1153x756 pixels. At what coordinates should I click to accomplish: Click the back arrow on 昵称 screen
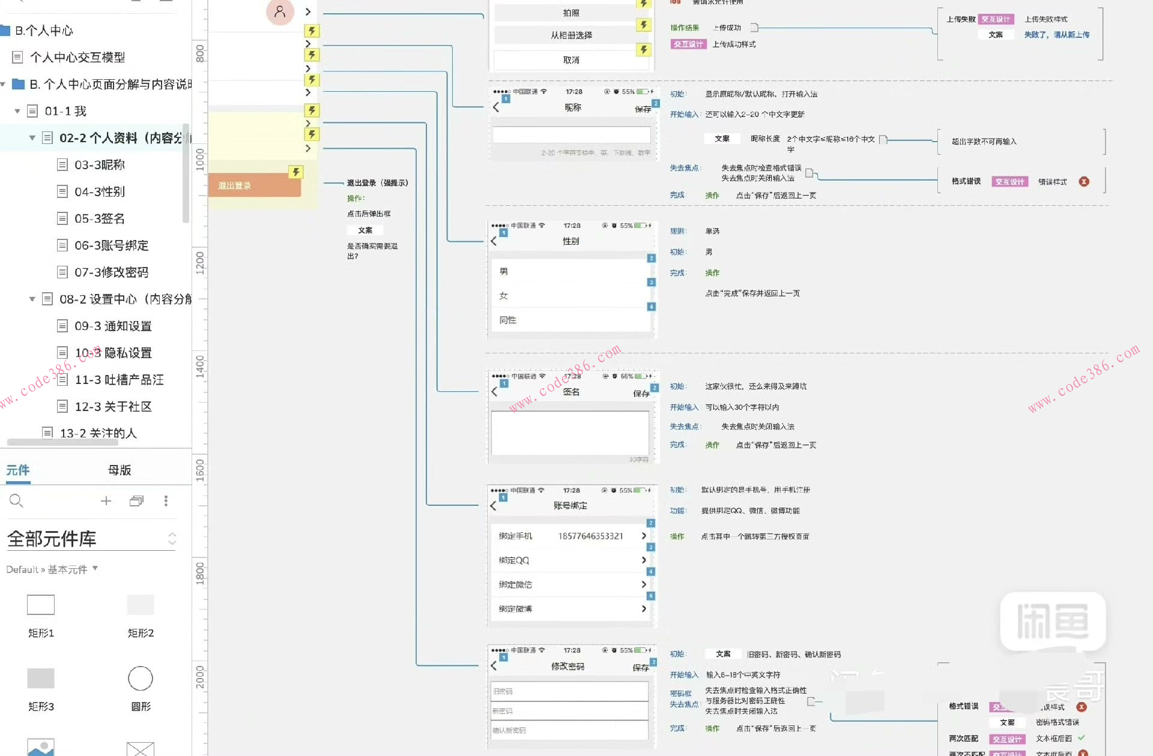pos(496,107)
